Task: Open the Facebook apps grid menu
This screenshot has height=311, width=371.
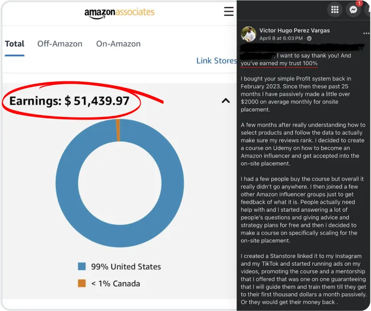Action: click(x=334, y=9)
